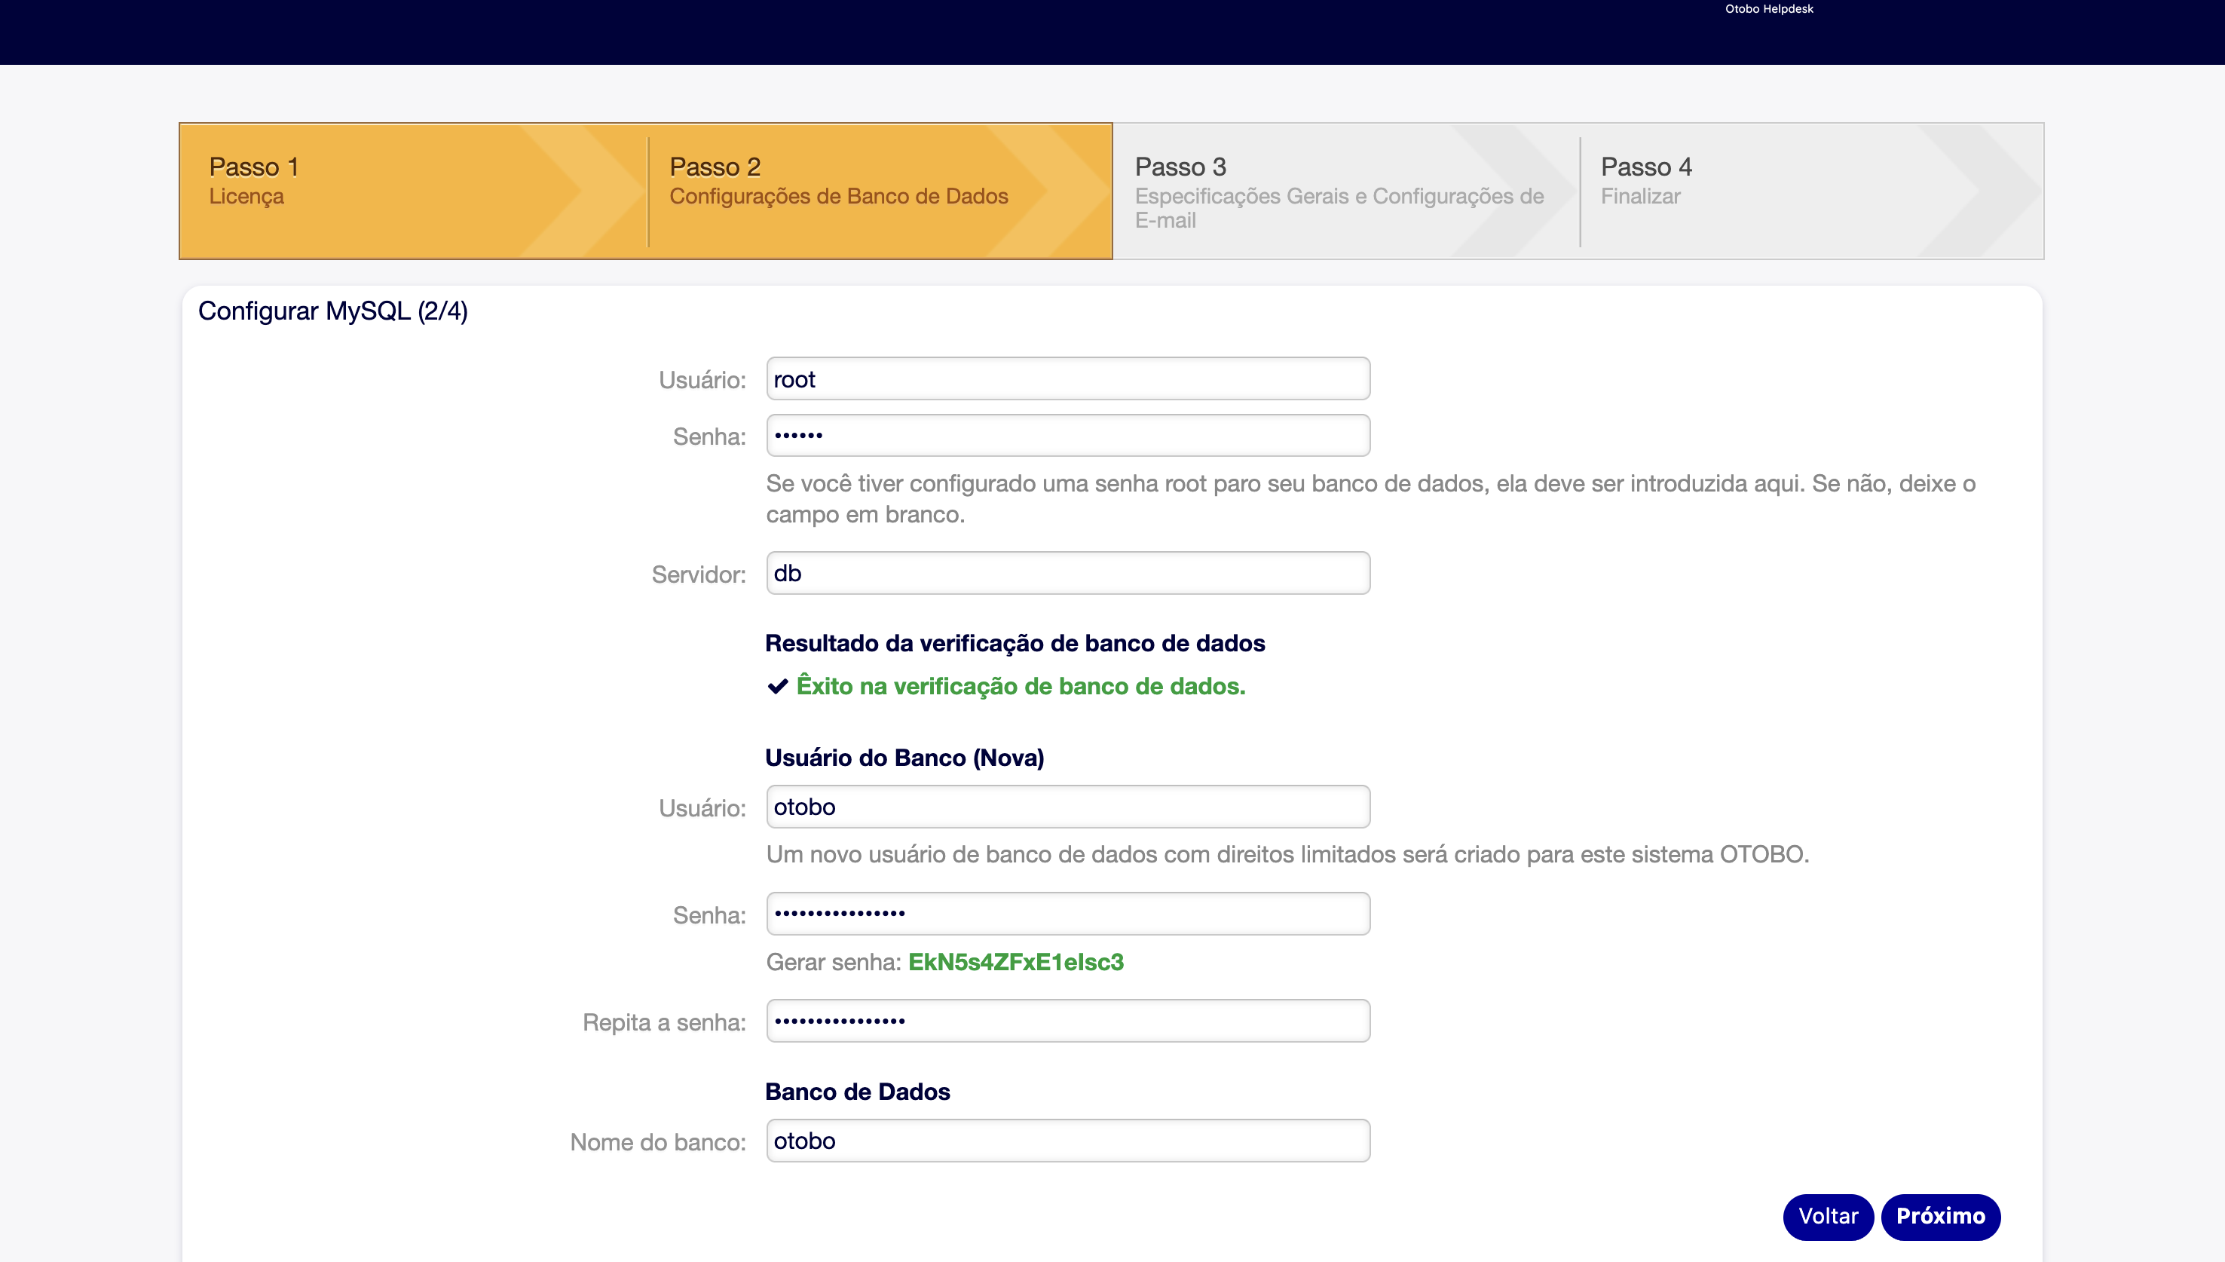Open Passo 3 general specifications step
This screenshot has height=1262, width=2225.
pyautogui.click(x=1338, y=191)
